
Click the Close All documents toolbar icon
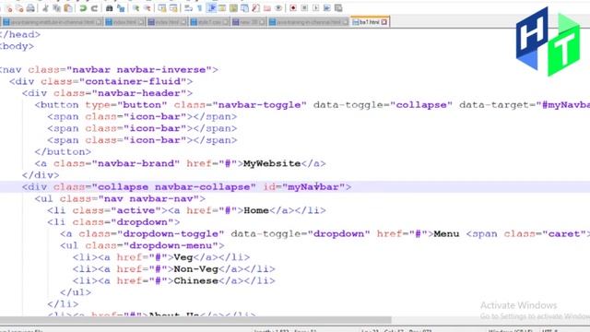coord(19,8)
